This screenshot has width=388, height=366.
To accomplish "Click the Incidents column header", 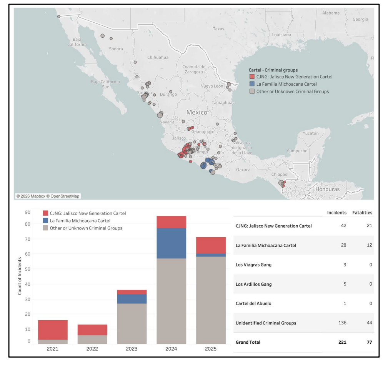I will pyautogui.click(x=336, y=213).
